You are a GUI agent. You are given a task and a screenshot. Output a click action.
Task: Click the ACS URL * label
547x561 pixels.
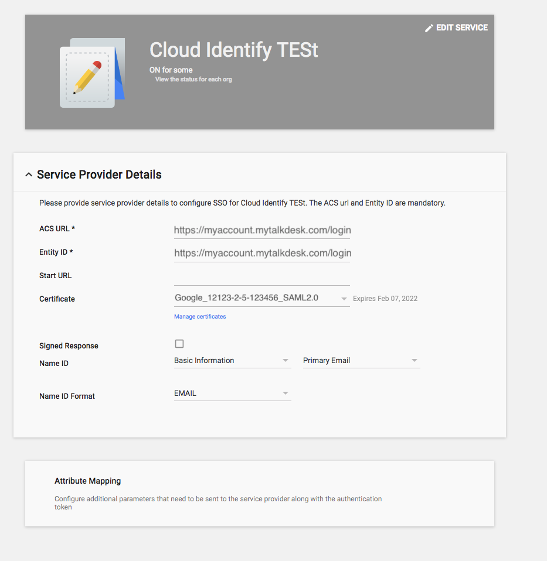pos(57,229)
